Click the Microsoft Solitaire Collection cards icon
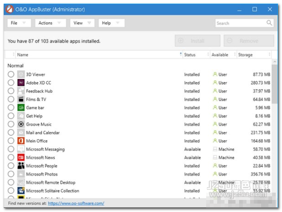Image resolution: width=282 pixels, height=212 pixels. point(21,191)
